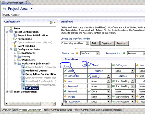145x114 pixels.
Task: Click the Workflows tree item icon
Action: (x=23, y=88)
